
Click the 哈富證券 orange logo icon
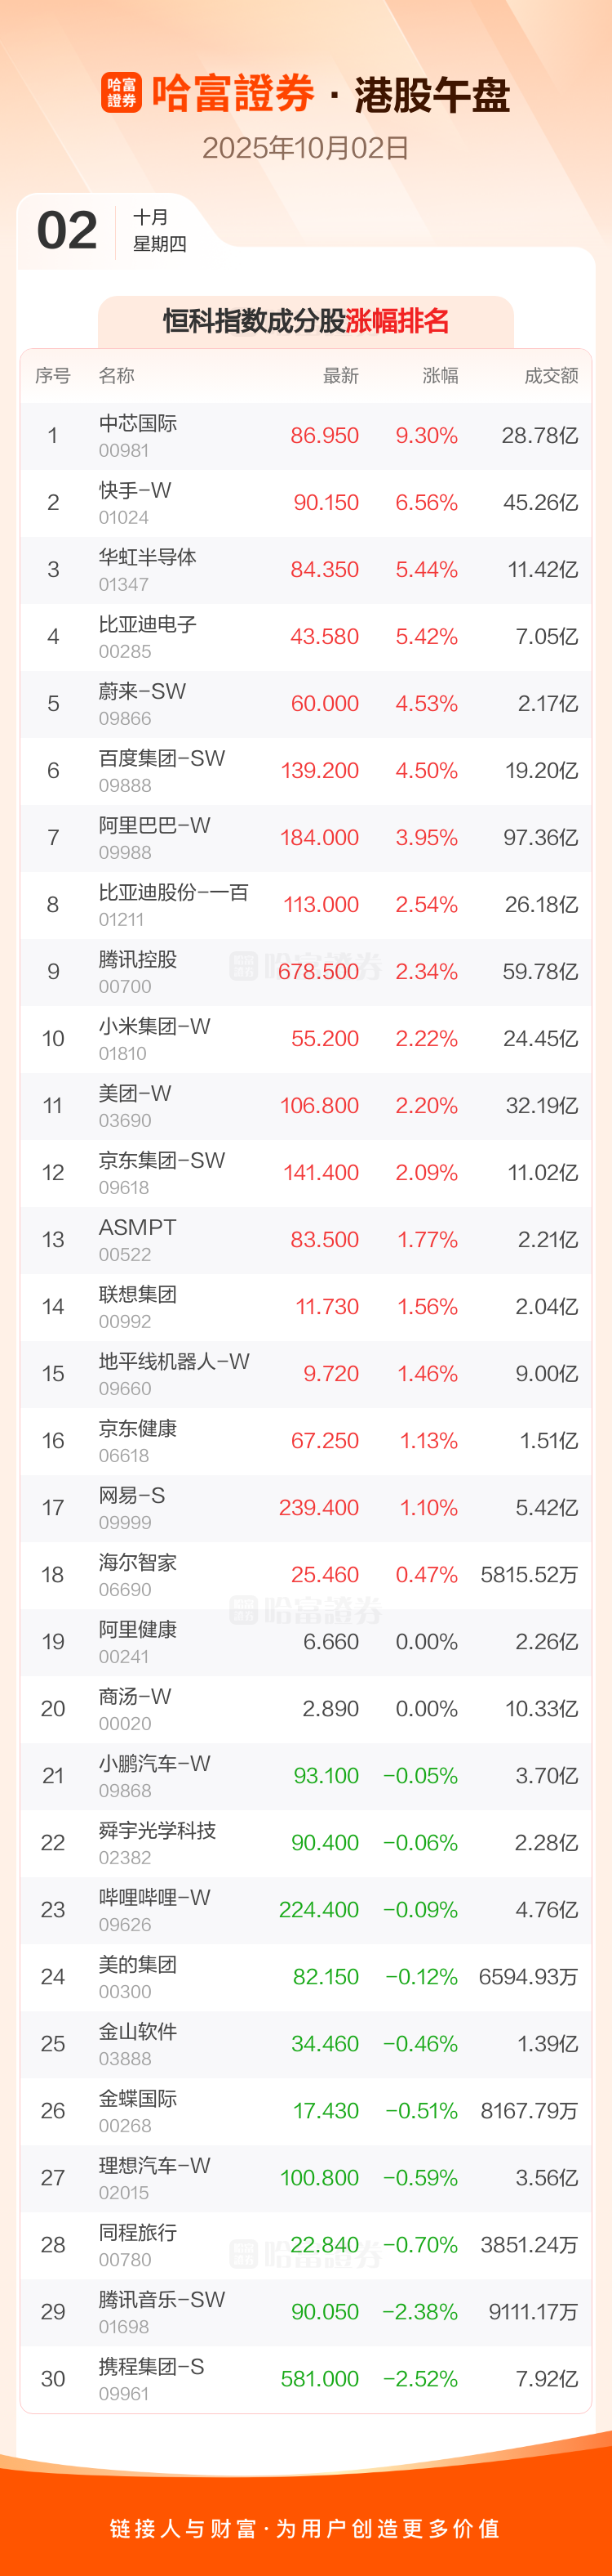(x=121, y=93)
